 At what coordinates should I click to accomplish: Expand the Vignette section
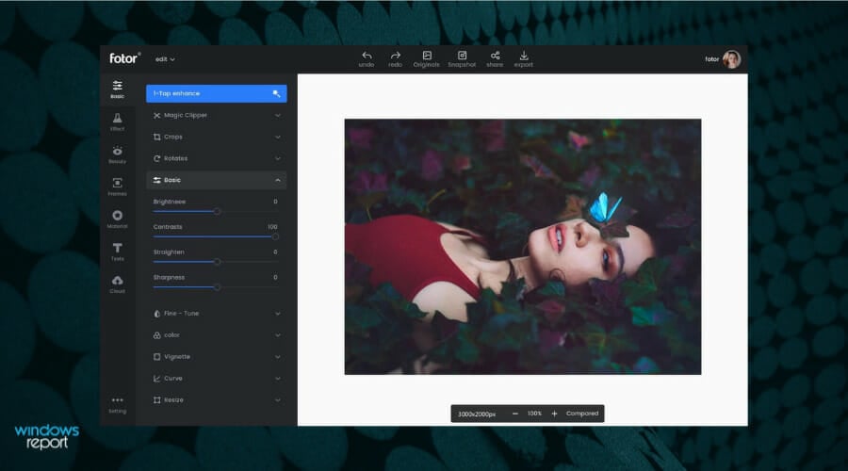pyautogui.click(x=217, y=357)
